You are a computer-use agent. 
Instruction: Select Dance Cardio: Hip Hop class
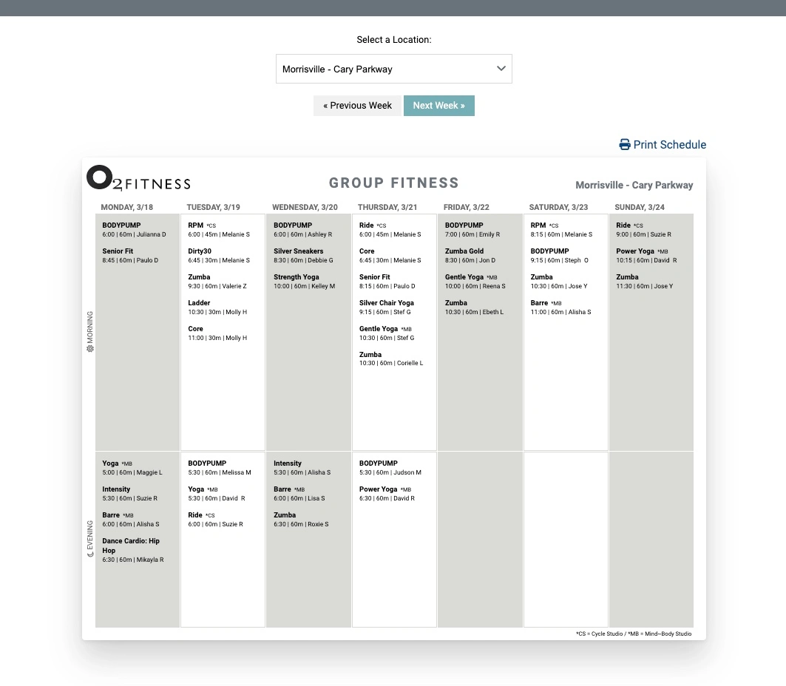(x=133, y=550)
